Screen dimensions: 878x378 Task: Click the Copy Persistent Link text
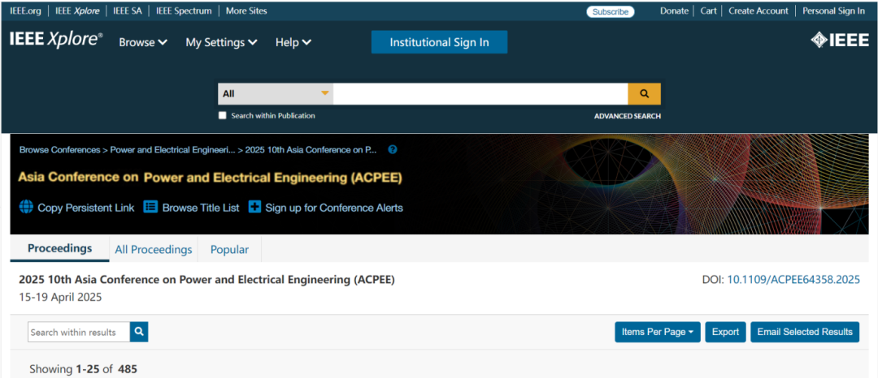point(85,208)
